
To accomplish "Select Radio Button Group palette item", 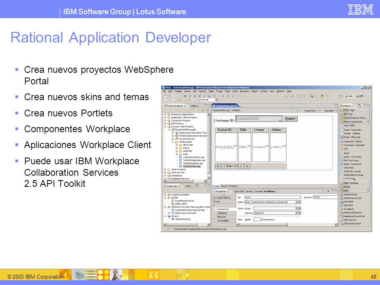I will click(x=351, y=175).
